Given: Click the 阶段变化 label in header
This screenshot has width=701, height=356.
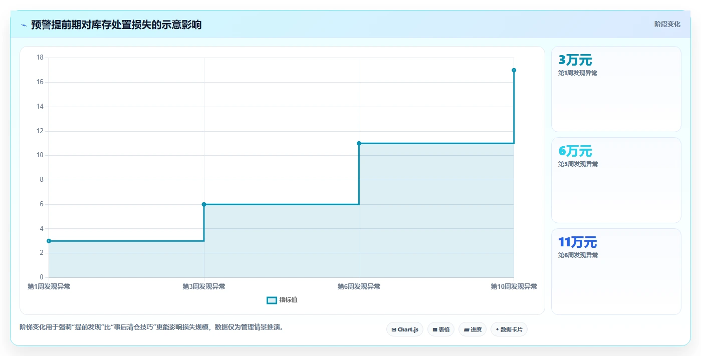Looking at the screenshot, I should pyautogui.click(x=667, y=24).
